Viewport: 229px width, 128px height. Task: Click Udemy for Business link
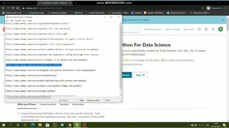[153, 29]
